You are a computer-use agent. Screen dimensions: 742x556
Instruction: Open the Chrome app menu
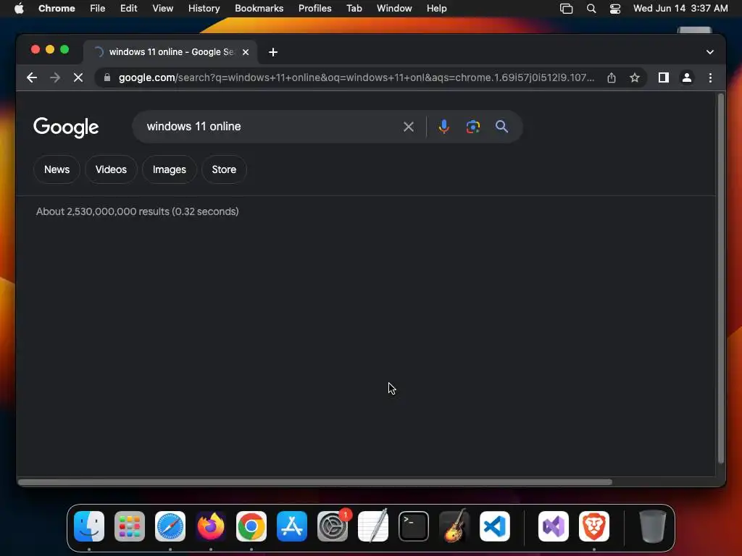(x=57, y=9)
